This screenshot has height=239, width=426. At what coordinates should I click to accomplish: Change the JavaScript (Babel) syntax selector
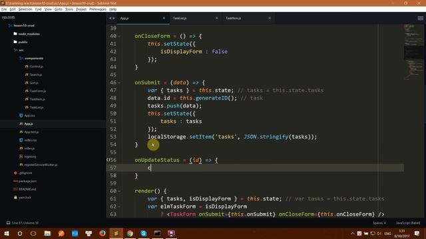408,223
